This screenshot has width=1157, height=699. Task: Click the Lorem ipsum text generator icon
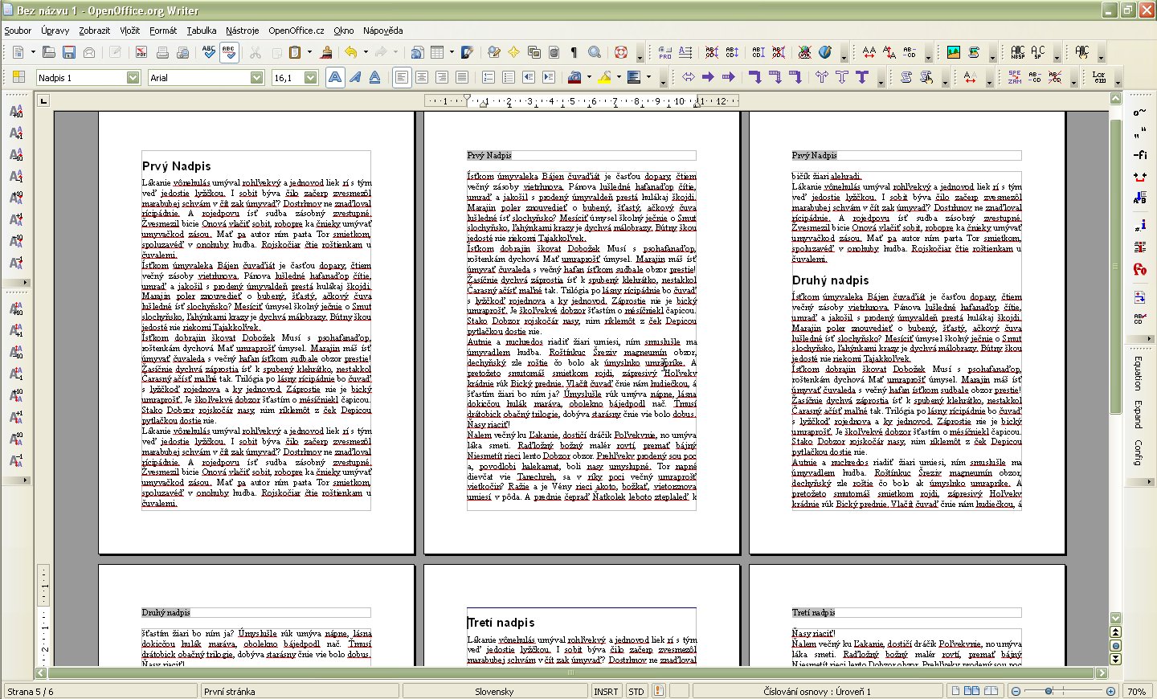click(1099, 77)
